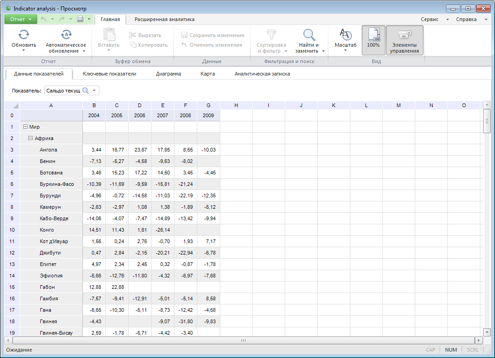Click the print icon in quick access toolbar
495x358 pixels.
coord(80,19)
